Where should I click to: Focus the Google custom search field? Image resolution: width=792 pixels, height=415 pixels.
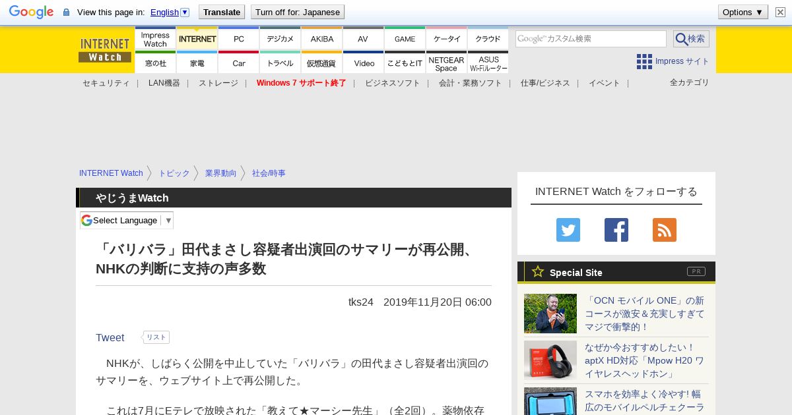pos(591,39)
